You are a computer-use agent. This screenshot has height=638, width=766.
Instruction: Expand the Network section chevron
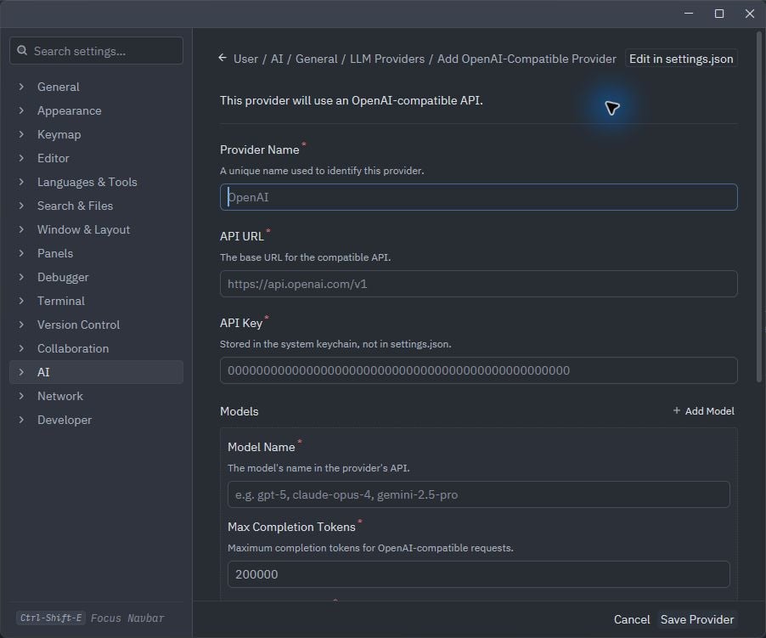click(x=21, y=396)
